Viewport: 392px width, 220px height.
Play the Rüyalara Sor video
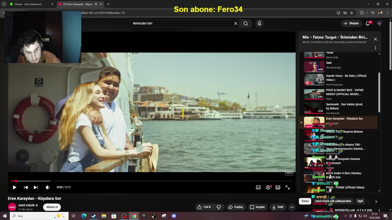click(14, 187)
